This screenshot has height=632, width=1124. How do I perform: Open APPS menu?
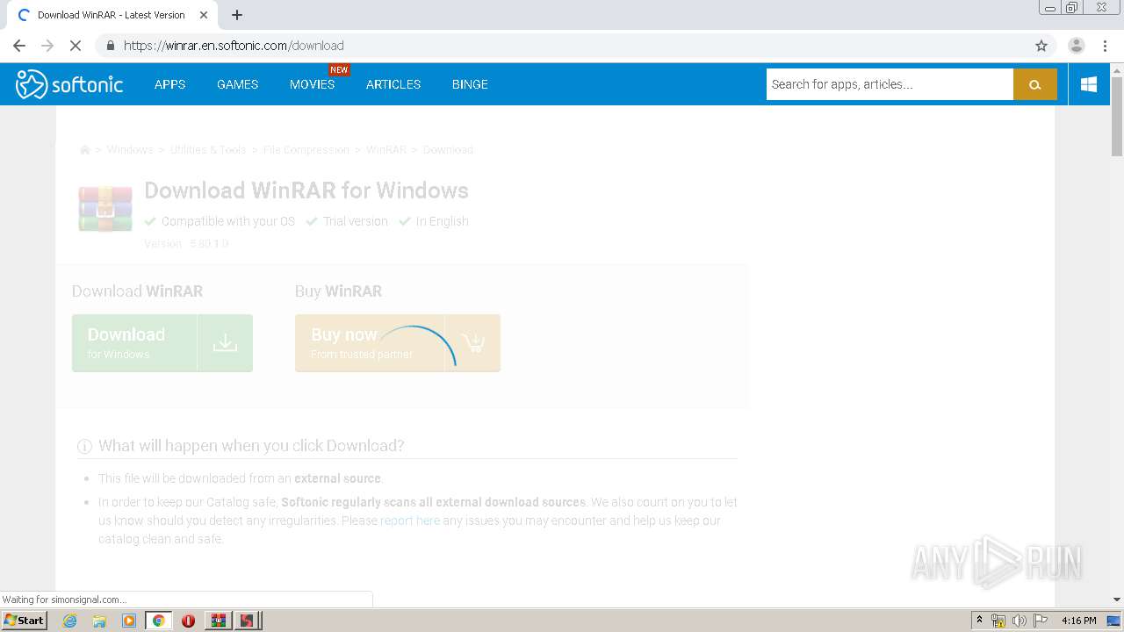click(x=169, y=84)
